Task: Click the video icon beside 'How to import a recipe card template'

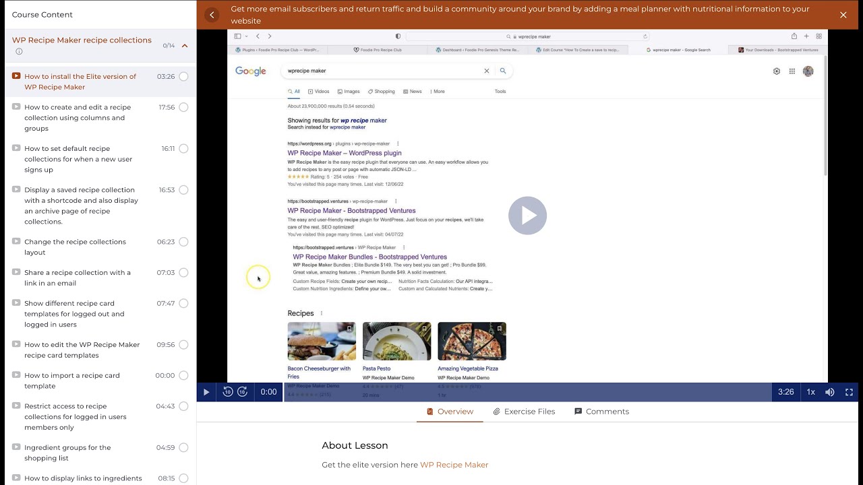Action: tap(16, 375)
